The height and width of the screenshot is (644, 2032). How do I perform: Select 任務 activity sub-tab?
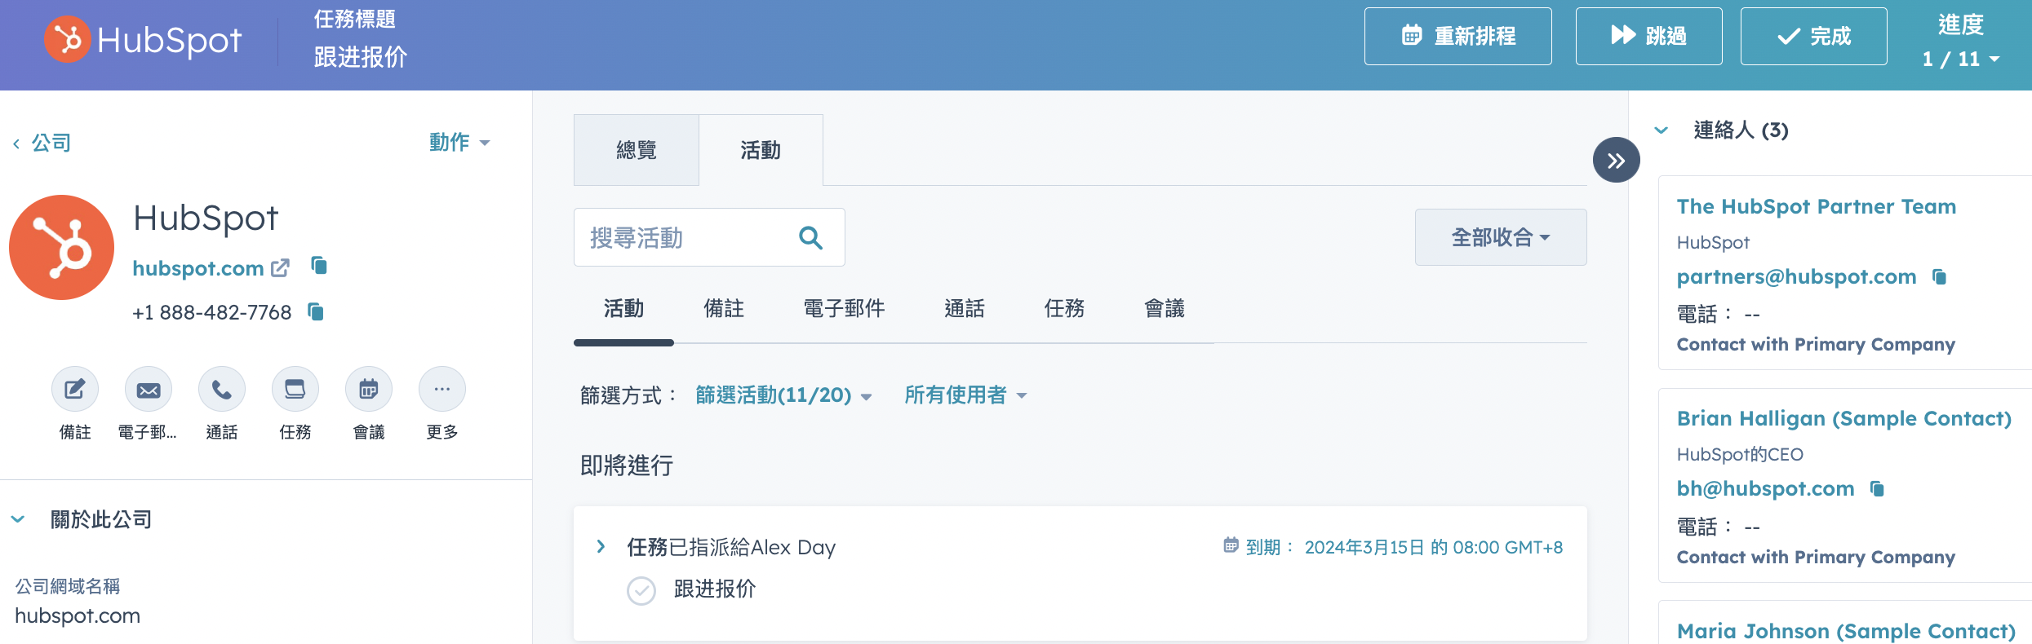1065,309
